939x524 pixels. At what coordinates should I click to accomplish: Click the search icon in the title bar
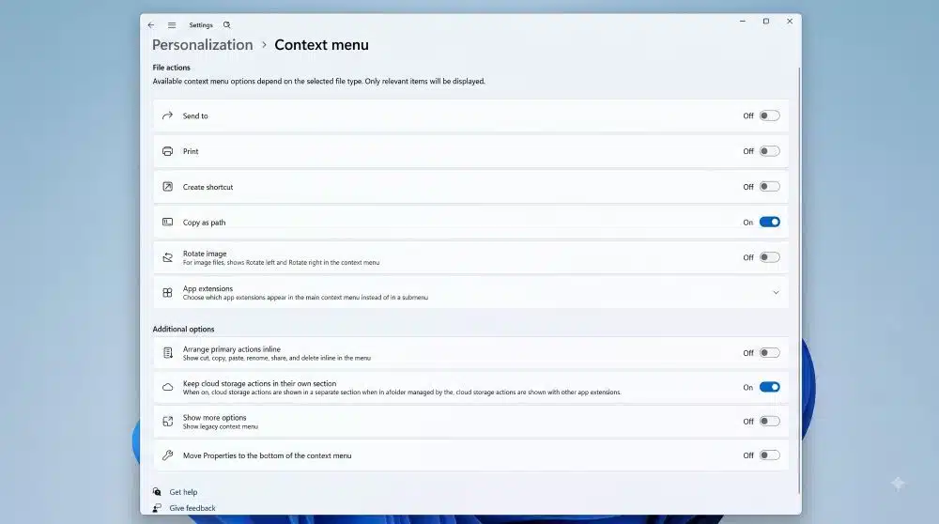[227, 25]
